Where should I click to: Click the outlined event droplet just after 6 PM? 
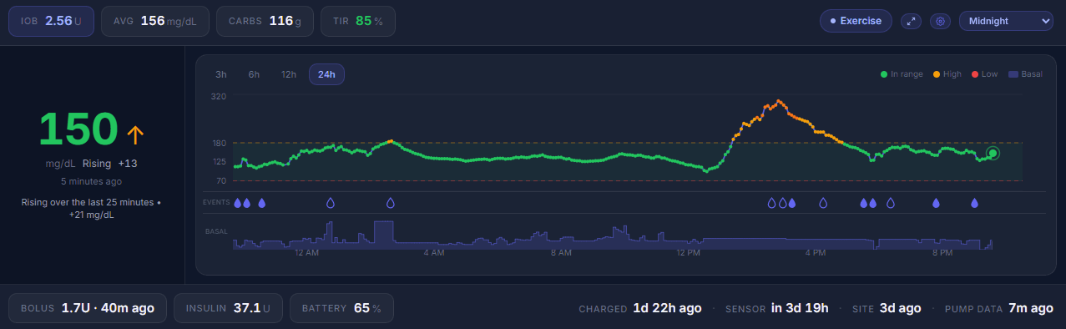pyautogui.click(x=891, y=203)
